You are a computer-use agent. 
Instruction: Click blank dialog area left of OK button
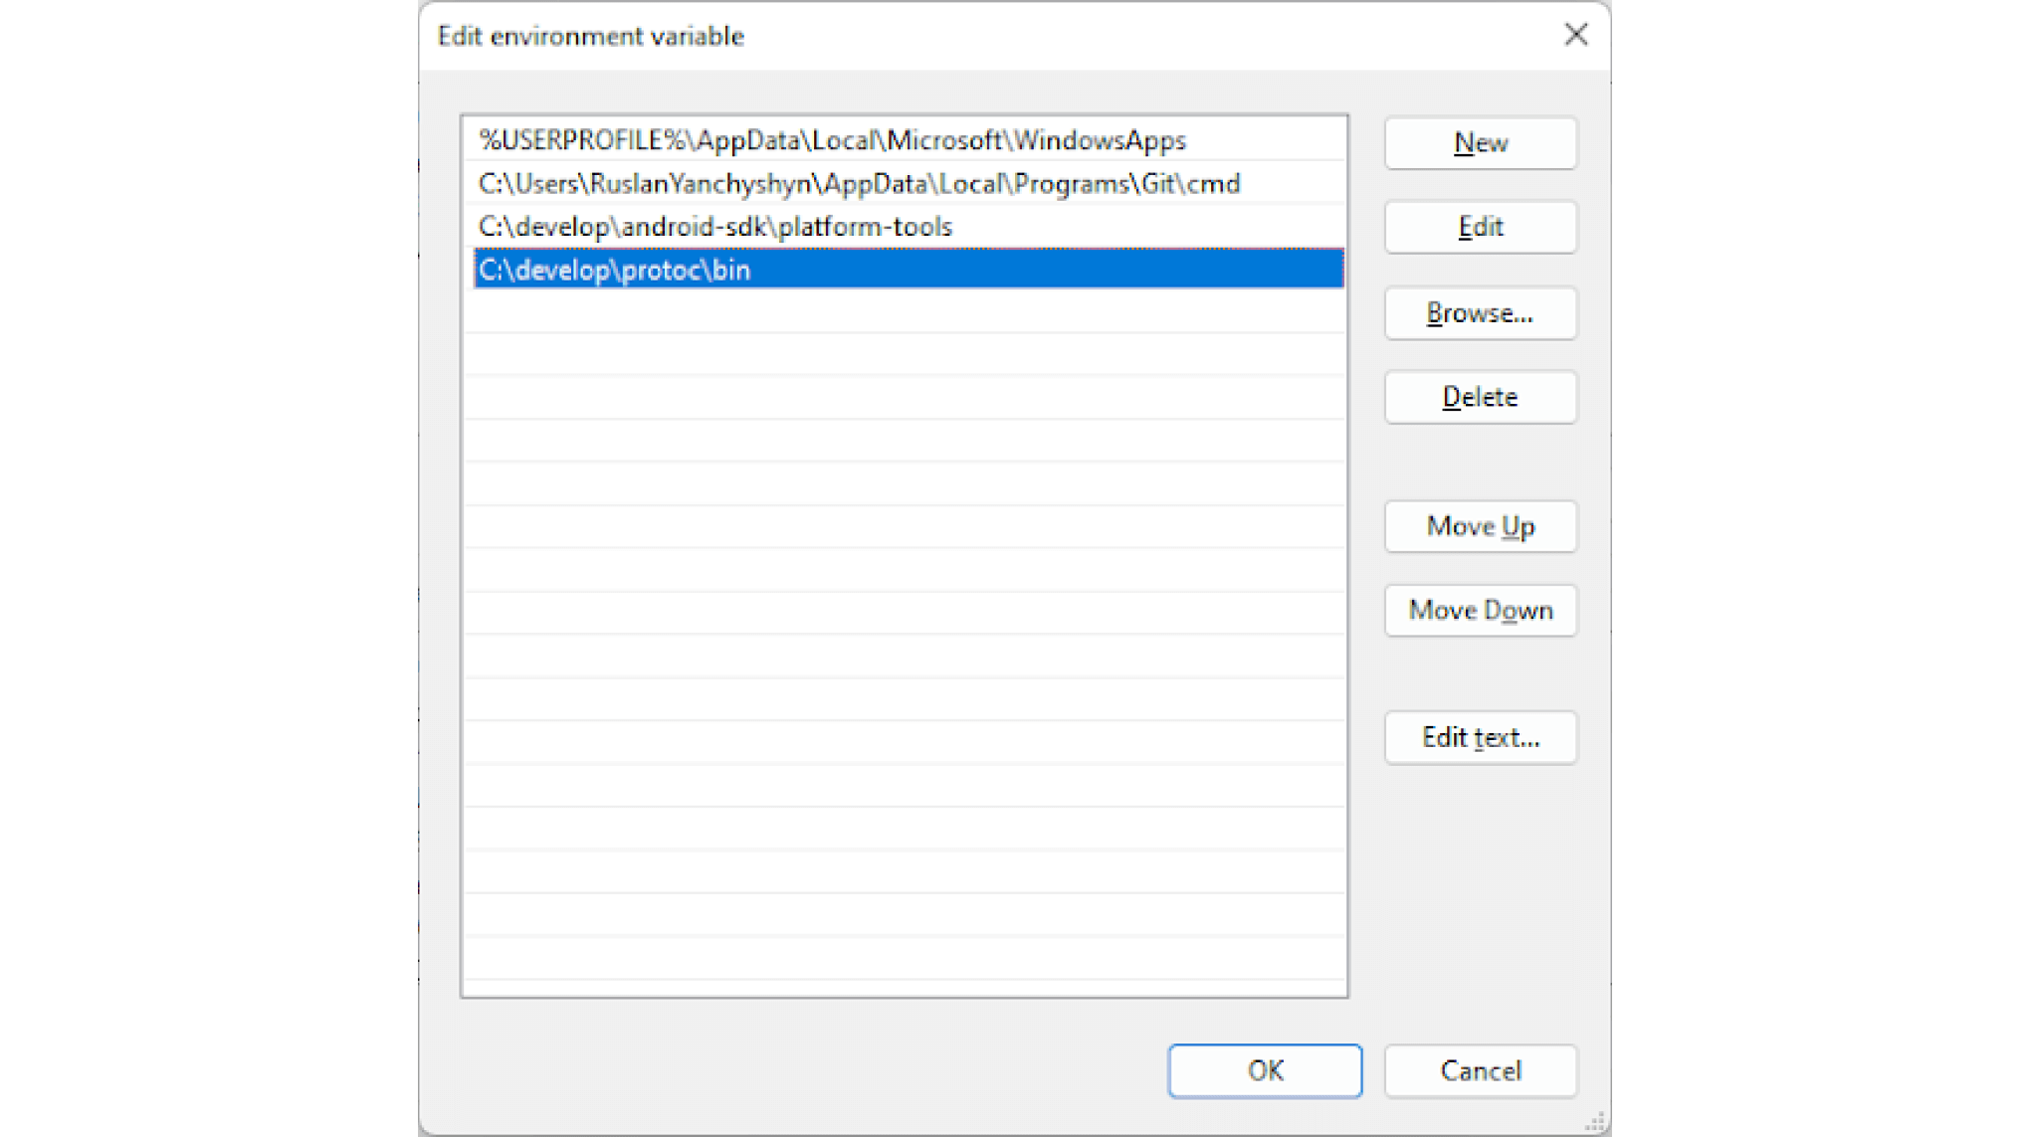pyautogui.click(x=796, y=1071)
